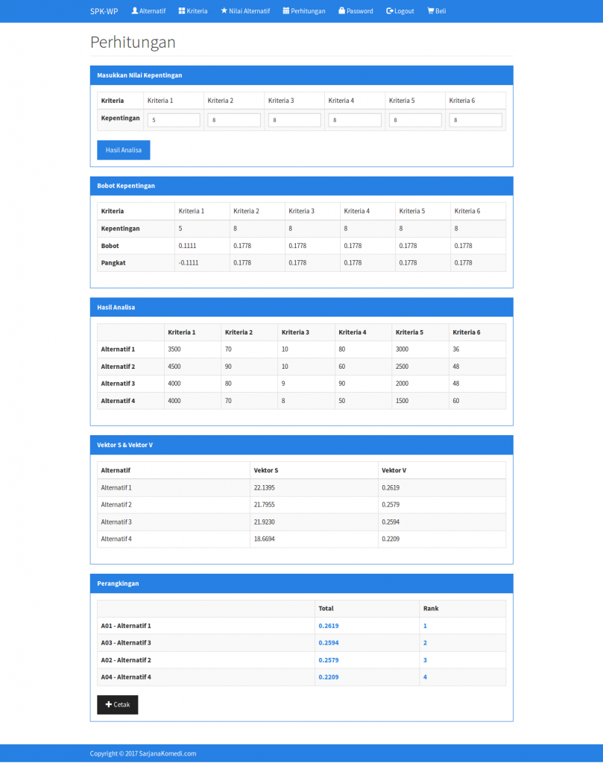Click the Alternatif user icon in navbar

pos(135,10)
